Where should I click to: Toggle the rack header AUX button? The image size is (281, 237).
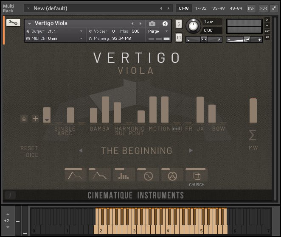click(264, 8)
